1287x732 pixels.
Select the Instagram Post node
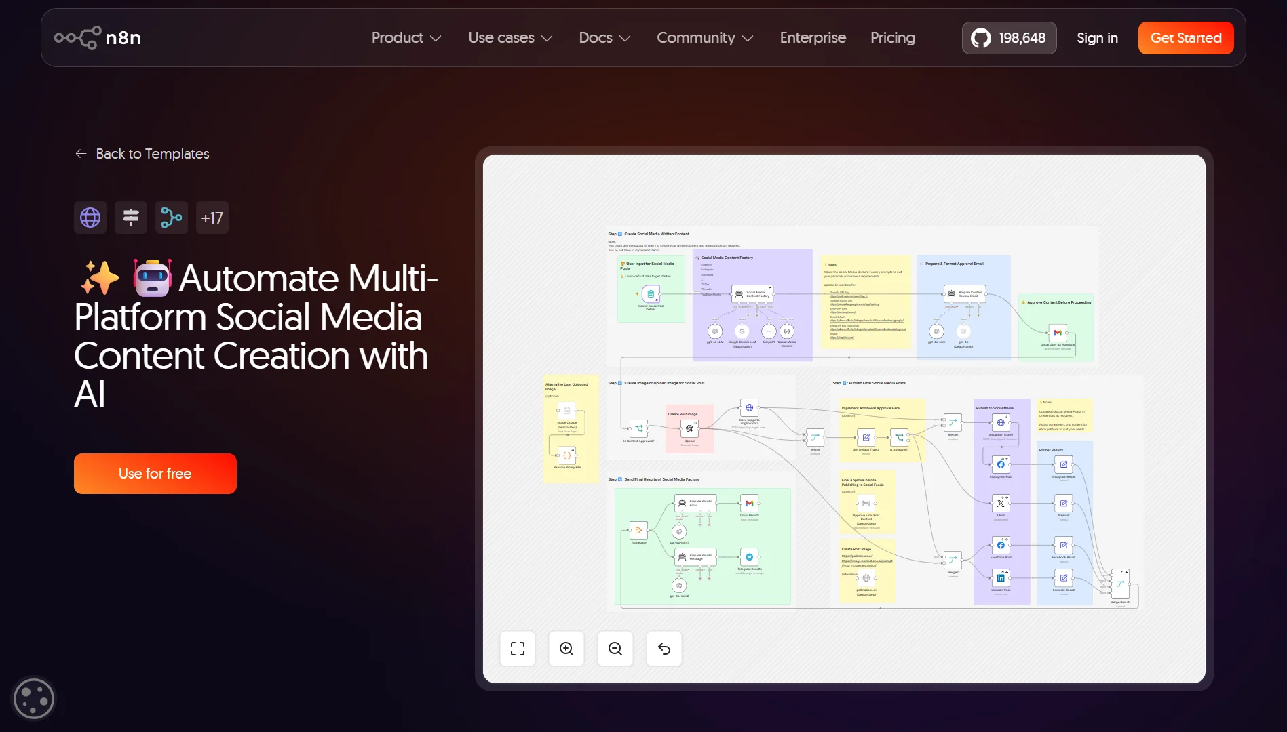1001,464
